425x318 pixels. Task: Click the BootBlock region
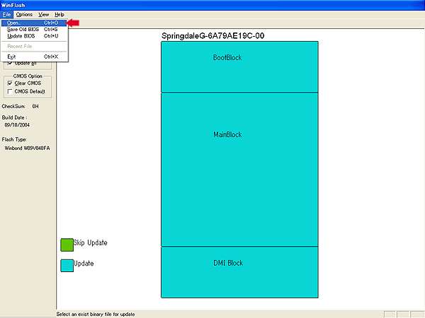coord(239,67)
